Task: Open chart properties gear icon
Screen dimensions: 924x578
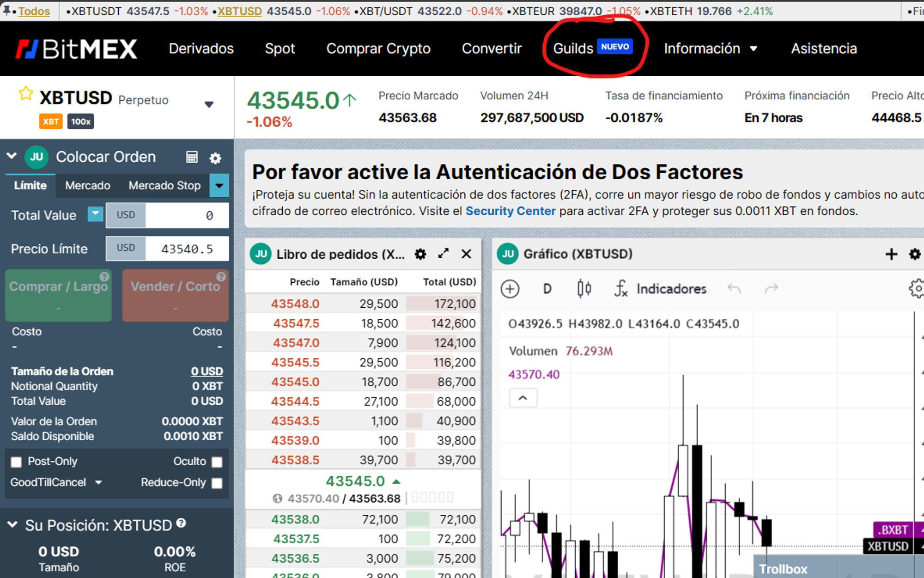Action: coord(917,289)
